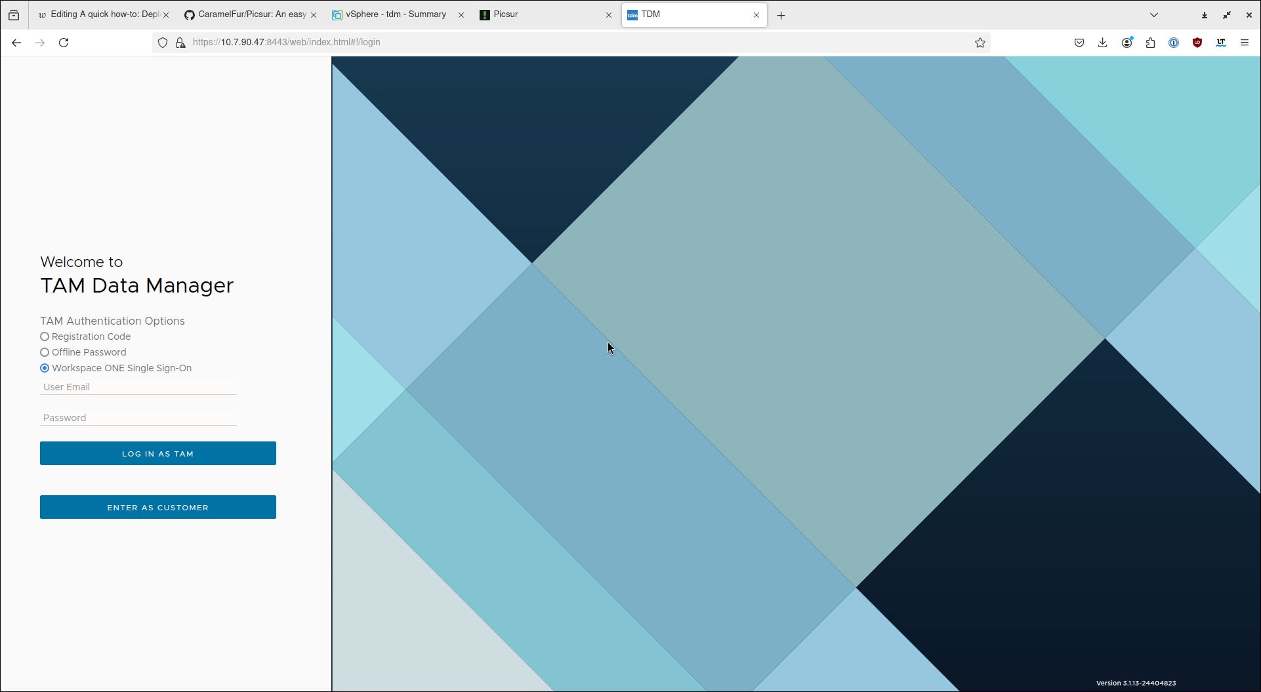Image resolution: width=1261 pixels, height=692 pixels.
Task: Click the Version 3.1.13-24404823 text
Action: point(1136,683)
